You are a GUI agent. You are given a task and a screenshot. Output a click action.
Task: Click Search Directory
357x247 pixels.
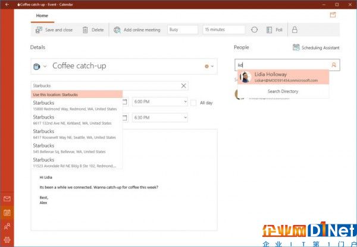[x=283, y=91]
